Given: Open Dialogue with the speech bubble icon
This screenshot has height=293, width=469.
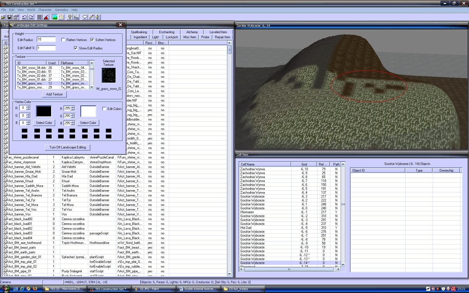Looking at the screenshot, I should point(85,17).
